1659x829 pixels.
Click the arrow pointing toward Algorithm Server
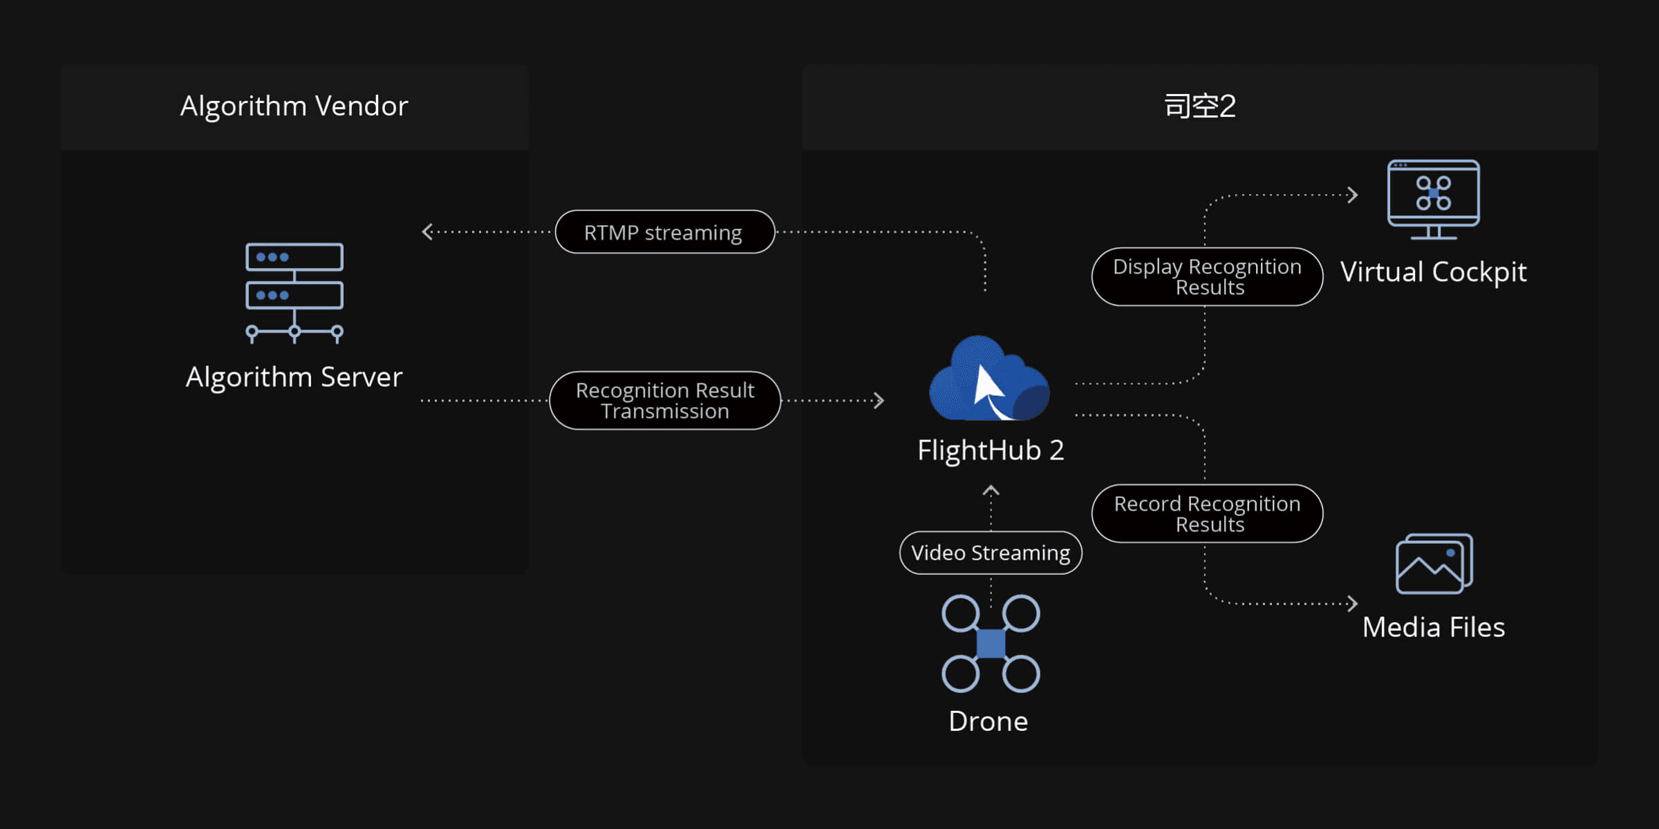(428, 232)
